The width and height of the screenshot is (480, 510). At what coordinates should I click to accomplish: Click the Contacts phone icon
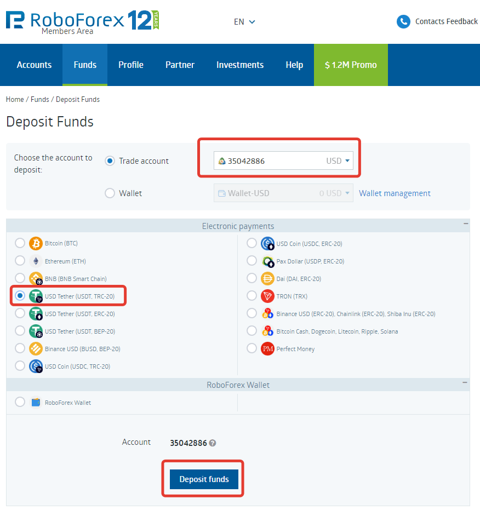pyautogui.click(x=403, y=22)
